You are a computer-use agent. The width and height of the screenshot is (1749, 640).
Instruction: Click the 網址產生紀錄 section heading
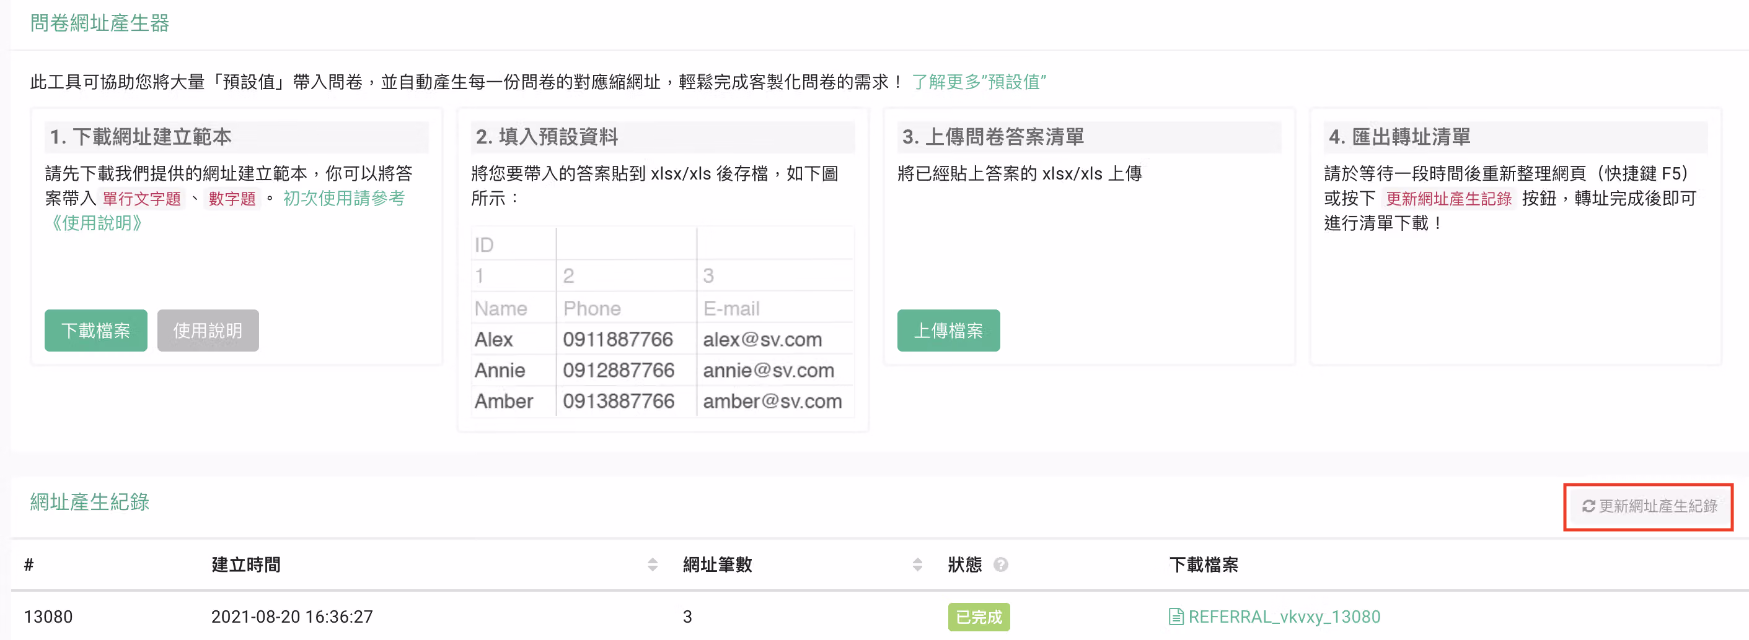tap(90, 502)
